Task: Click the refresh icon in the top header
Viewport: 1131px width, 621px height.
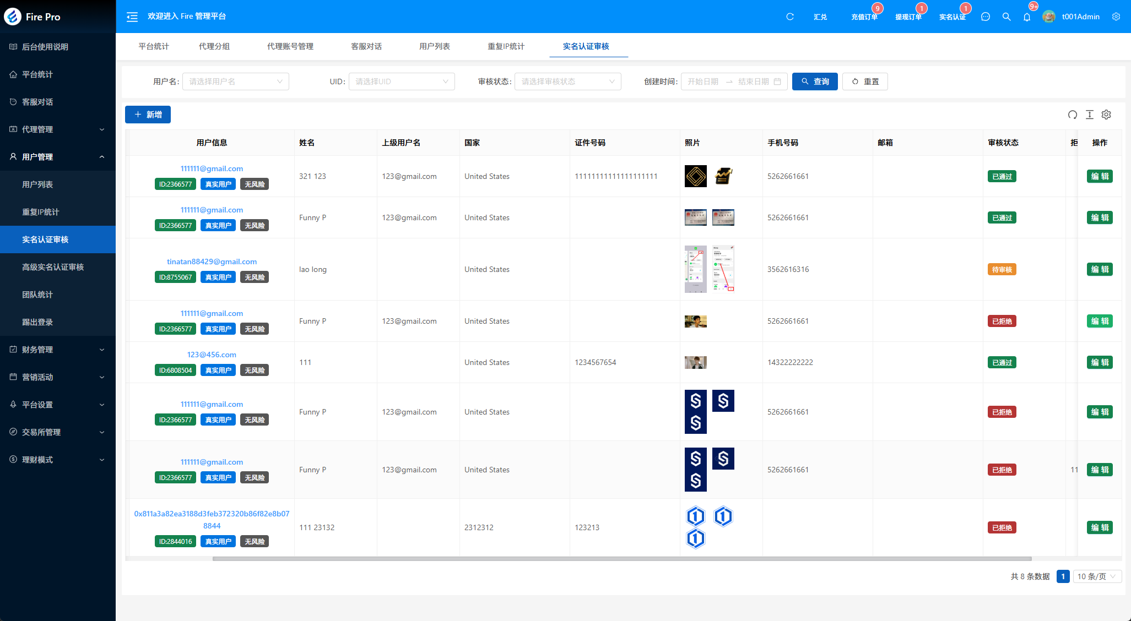Action: pos(789,17)
